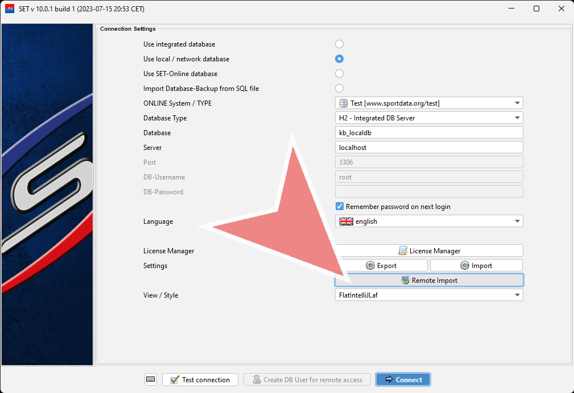Open the Database Type combo box
The image size is (574, 393).
[429, 118]
